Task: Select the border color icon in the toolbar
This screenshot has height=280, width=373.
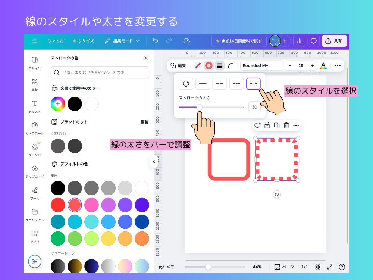Action: [209, 65]
